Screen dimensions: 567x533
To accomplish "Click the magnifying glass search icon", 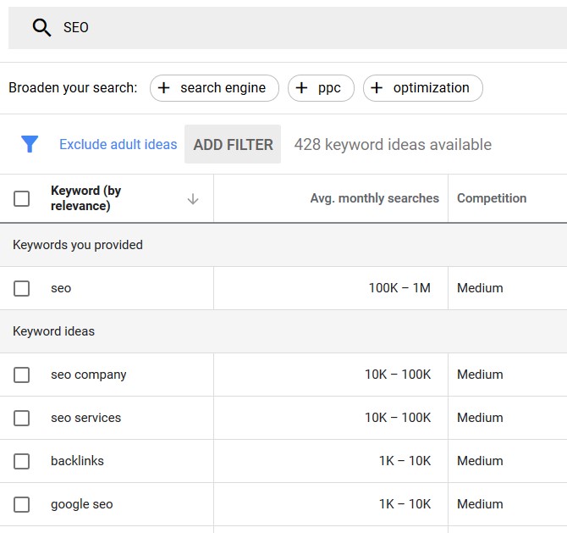I will point(41,28).
